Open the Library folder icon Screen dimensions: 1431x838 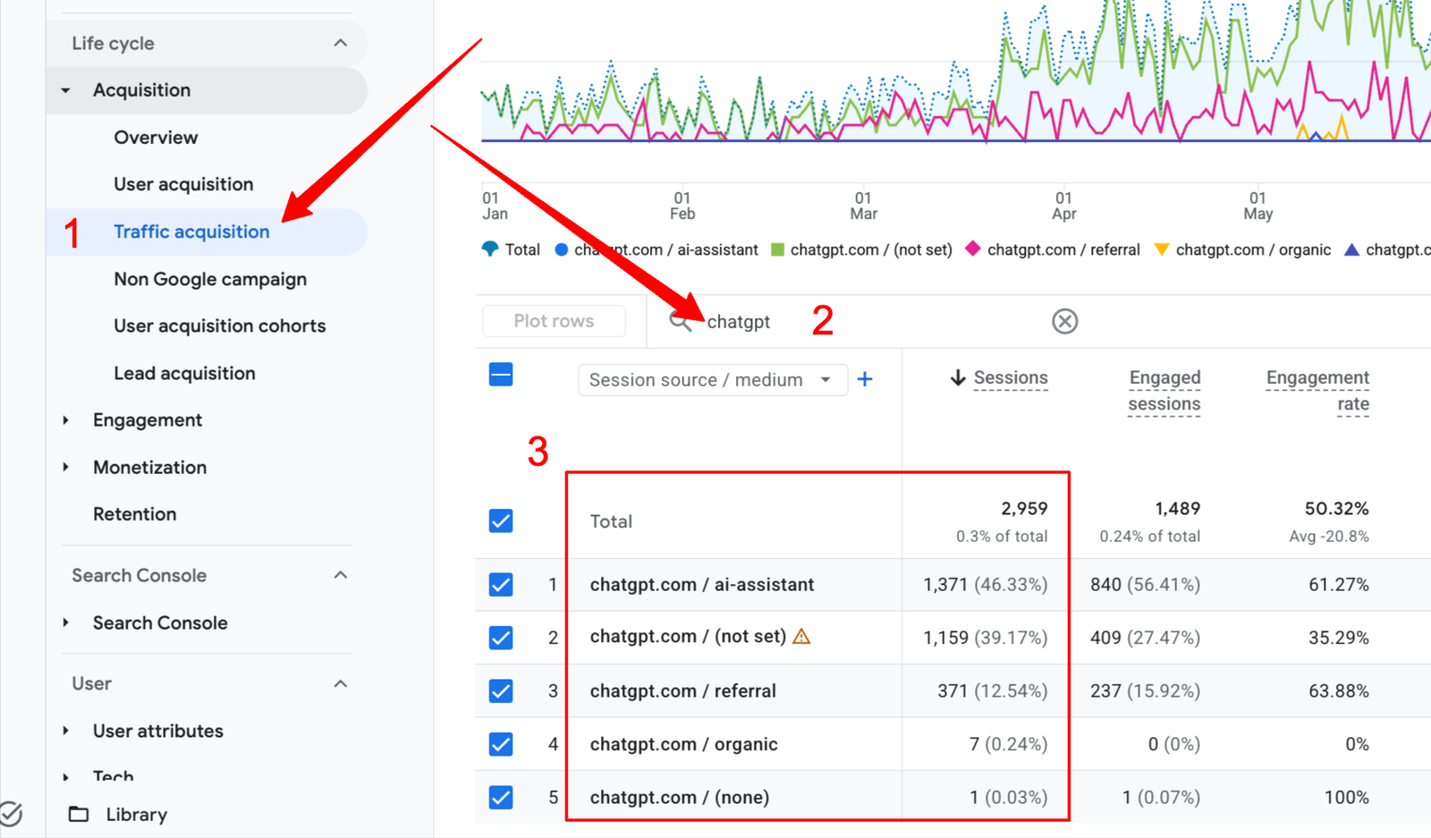click(x=79, y=814)
